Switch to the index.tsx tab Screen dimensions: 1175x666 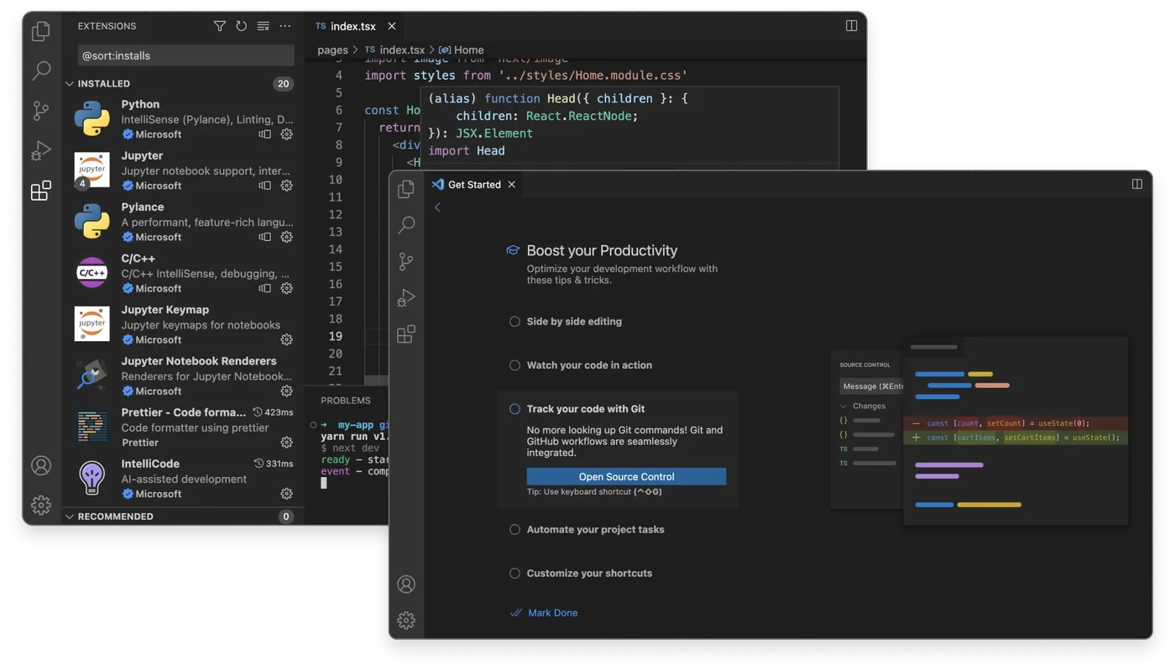click(x=352, y=26)
